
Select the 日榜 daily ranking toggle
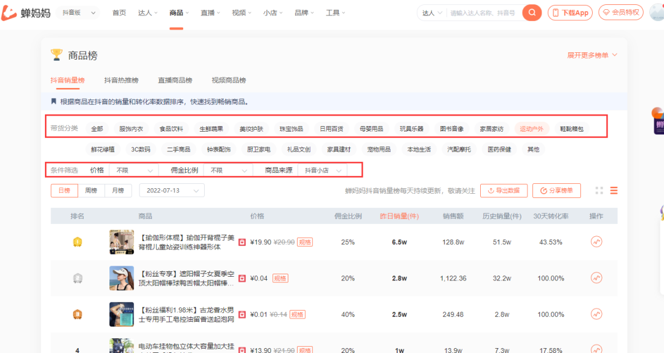coord(64,191)
